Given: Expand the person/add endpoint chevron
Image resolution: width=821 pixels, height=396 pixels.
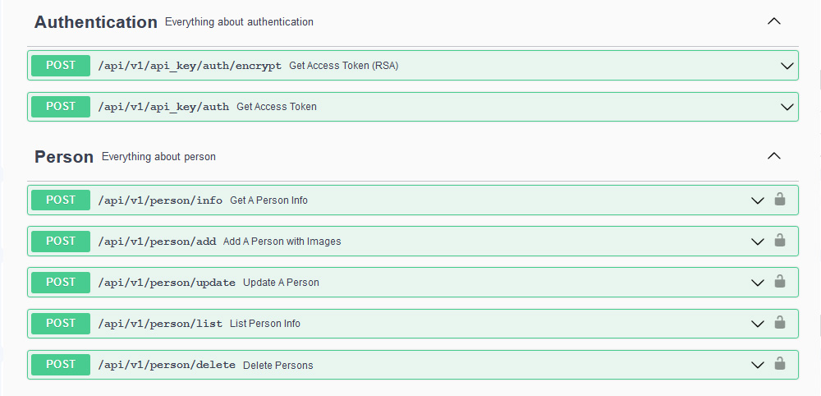Looking at the screenshot, I should coord(758,242).
